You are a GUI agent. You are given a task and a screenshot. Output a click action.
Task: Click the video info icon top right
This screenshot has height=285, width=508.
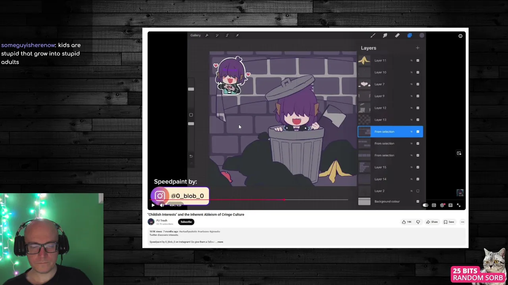(x=460, y=36)
